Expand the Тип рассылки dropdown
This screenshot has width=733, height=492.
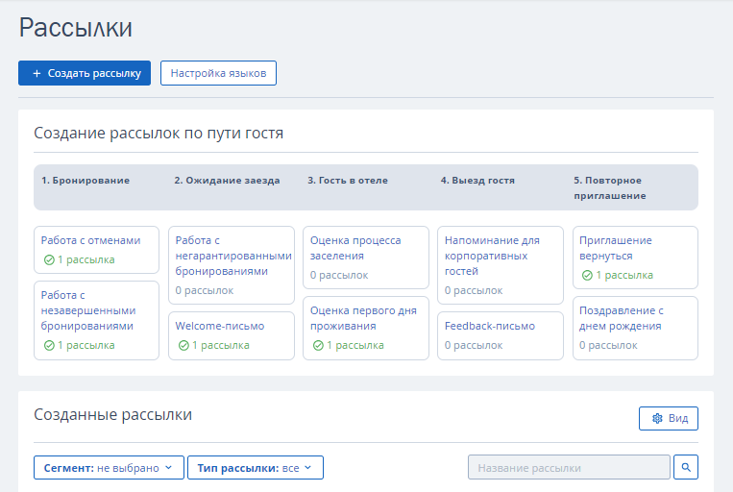tap(256, 468)
